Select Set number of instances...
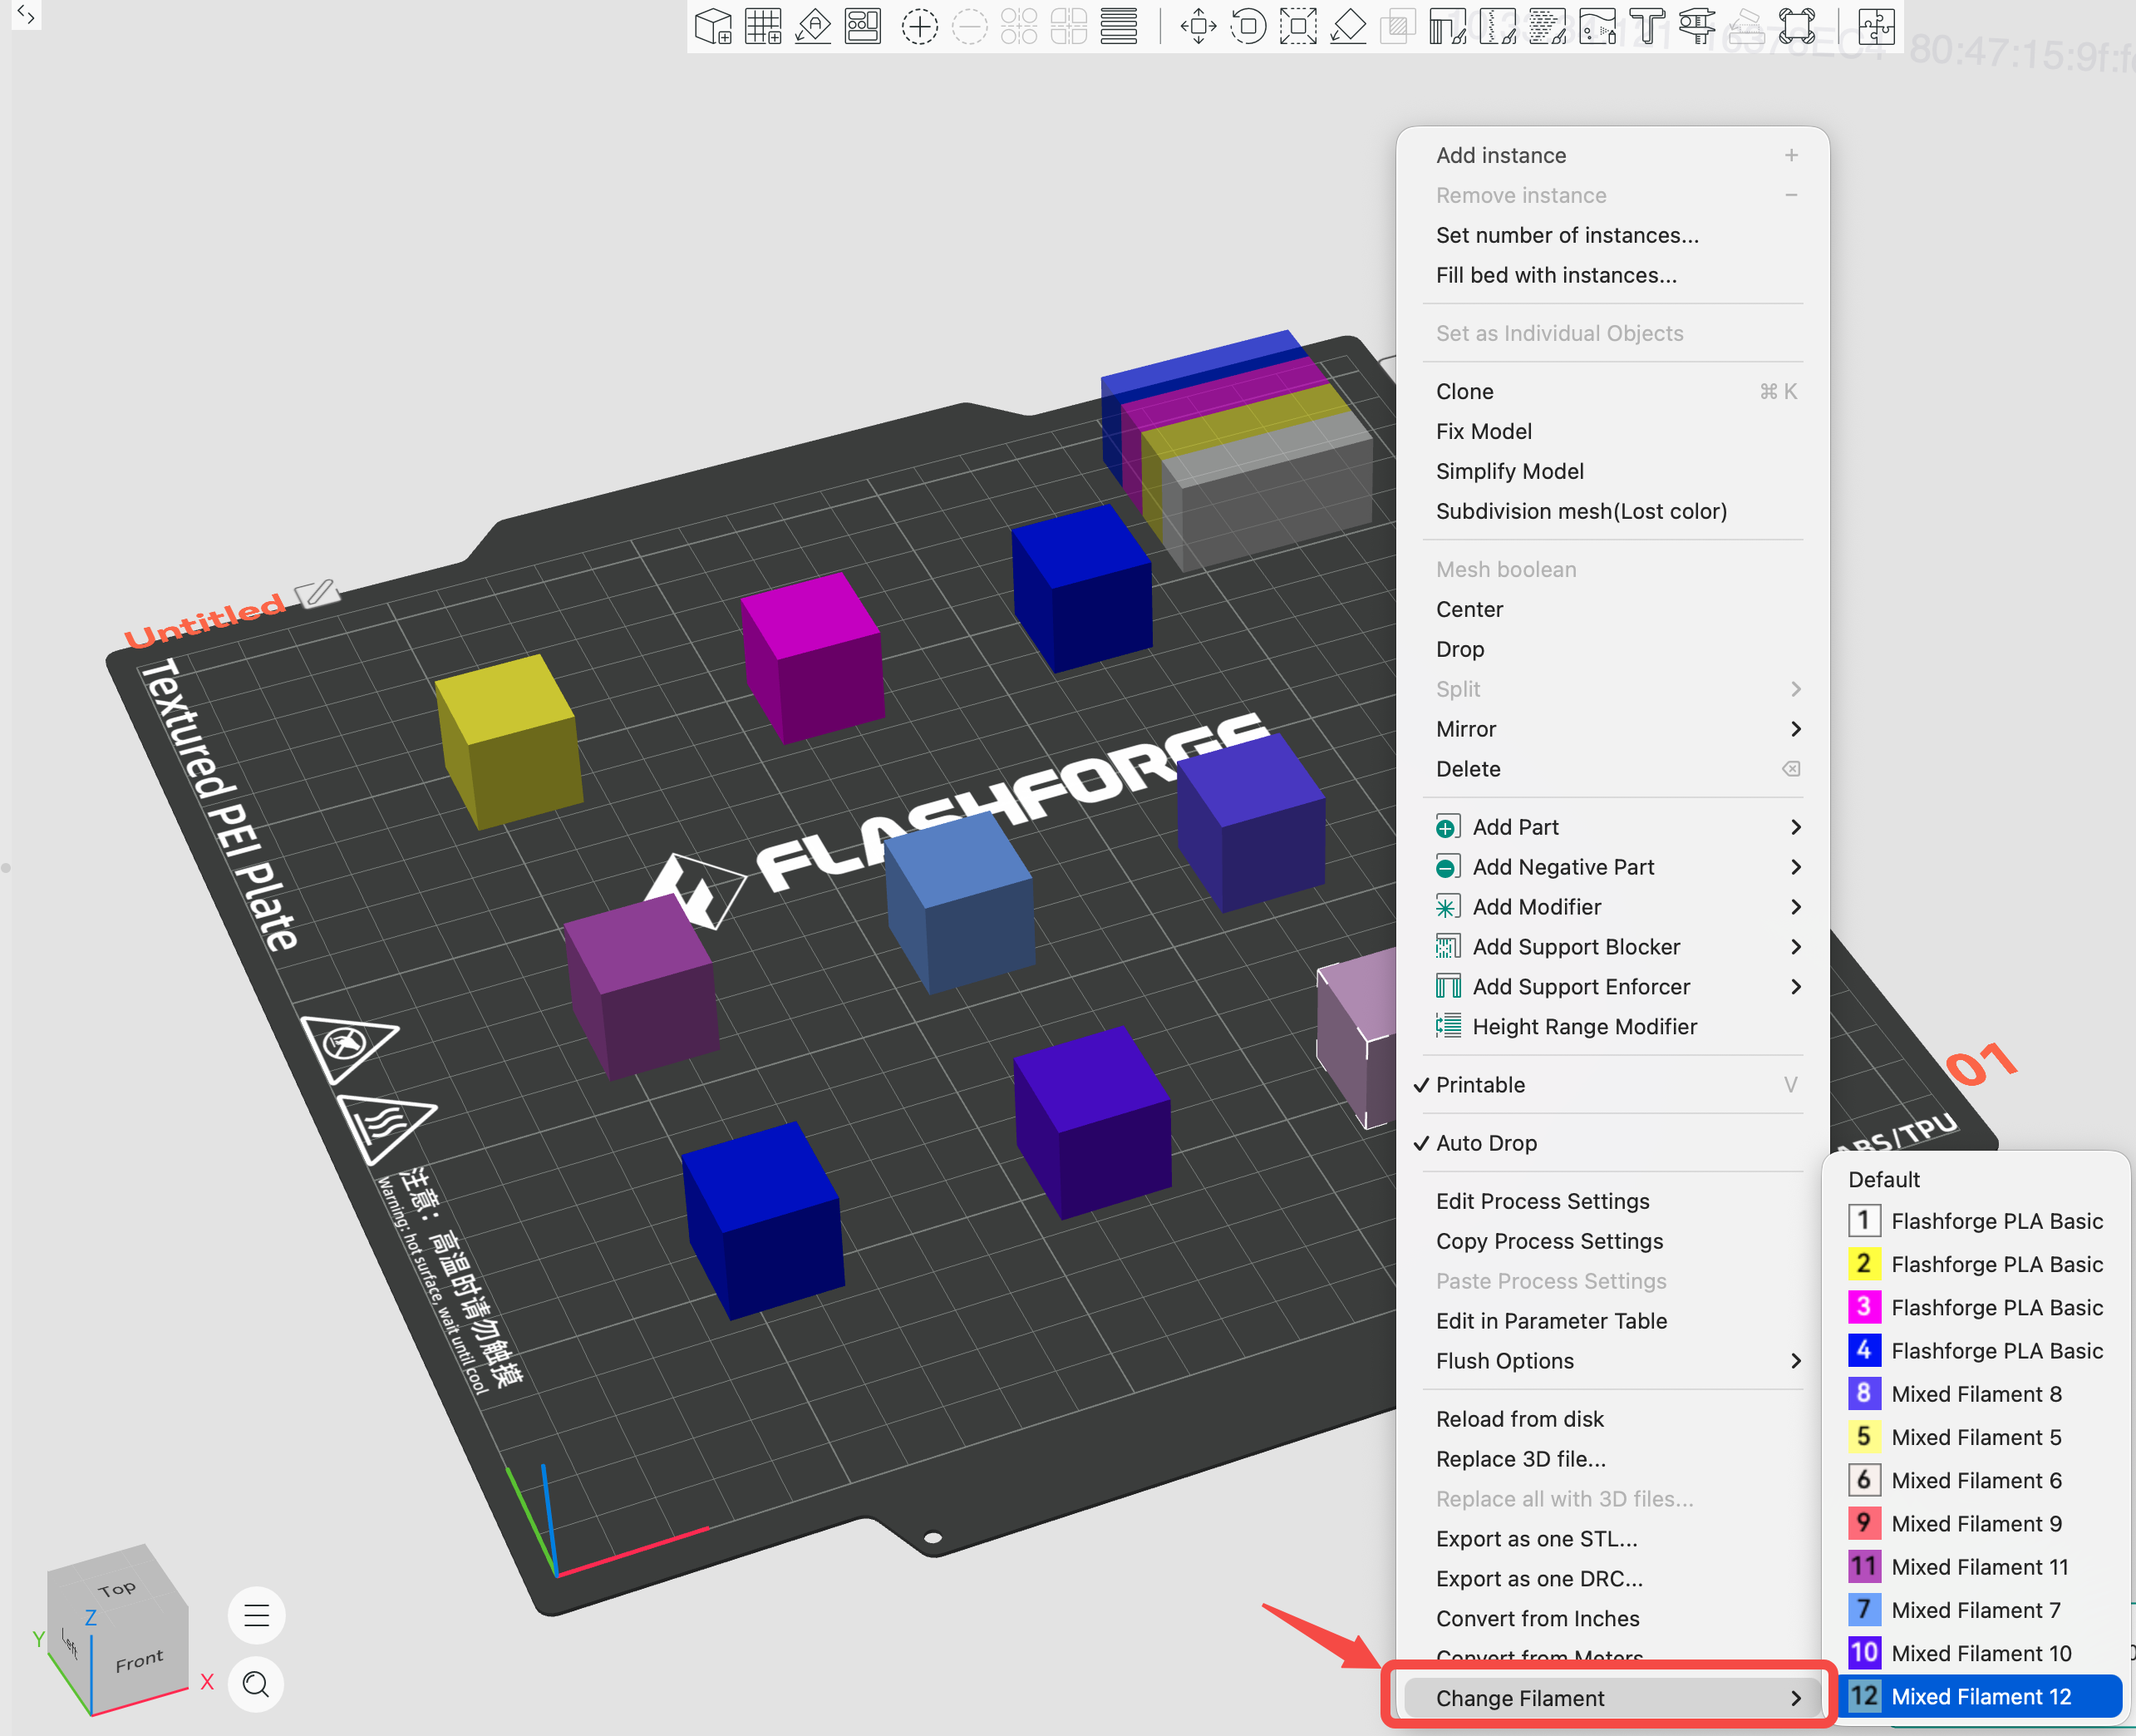This screenshot has width=2136, height=1736. click(x=1612, y=235)
